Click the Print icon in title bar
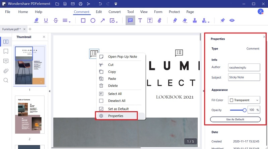The width and height of the screenshot is (268, 149). click(81, 4)
